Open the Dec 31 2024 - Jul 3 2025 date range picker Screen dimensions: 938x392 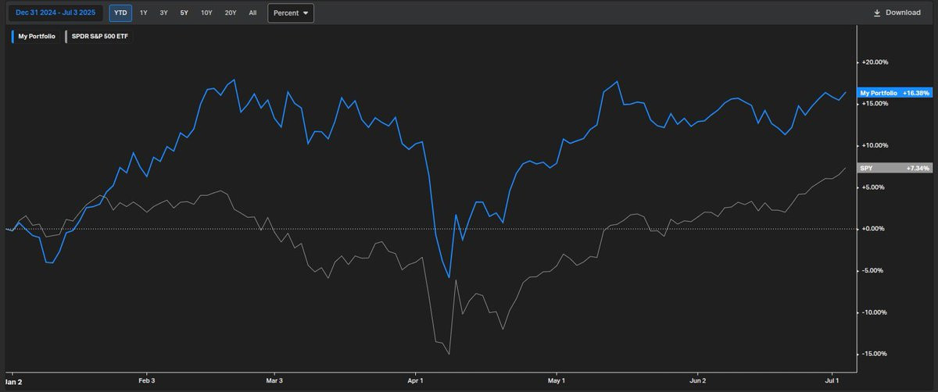[x=55, y=12]
